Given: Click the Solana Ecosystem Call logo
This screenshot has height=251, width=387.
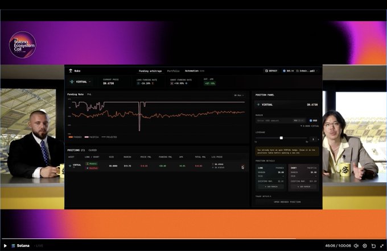Looking at the screenshot, I should pyautogui.click(x=22, y=45).
